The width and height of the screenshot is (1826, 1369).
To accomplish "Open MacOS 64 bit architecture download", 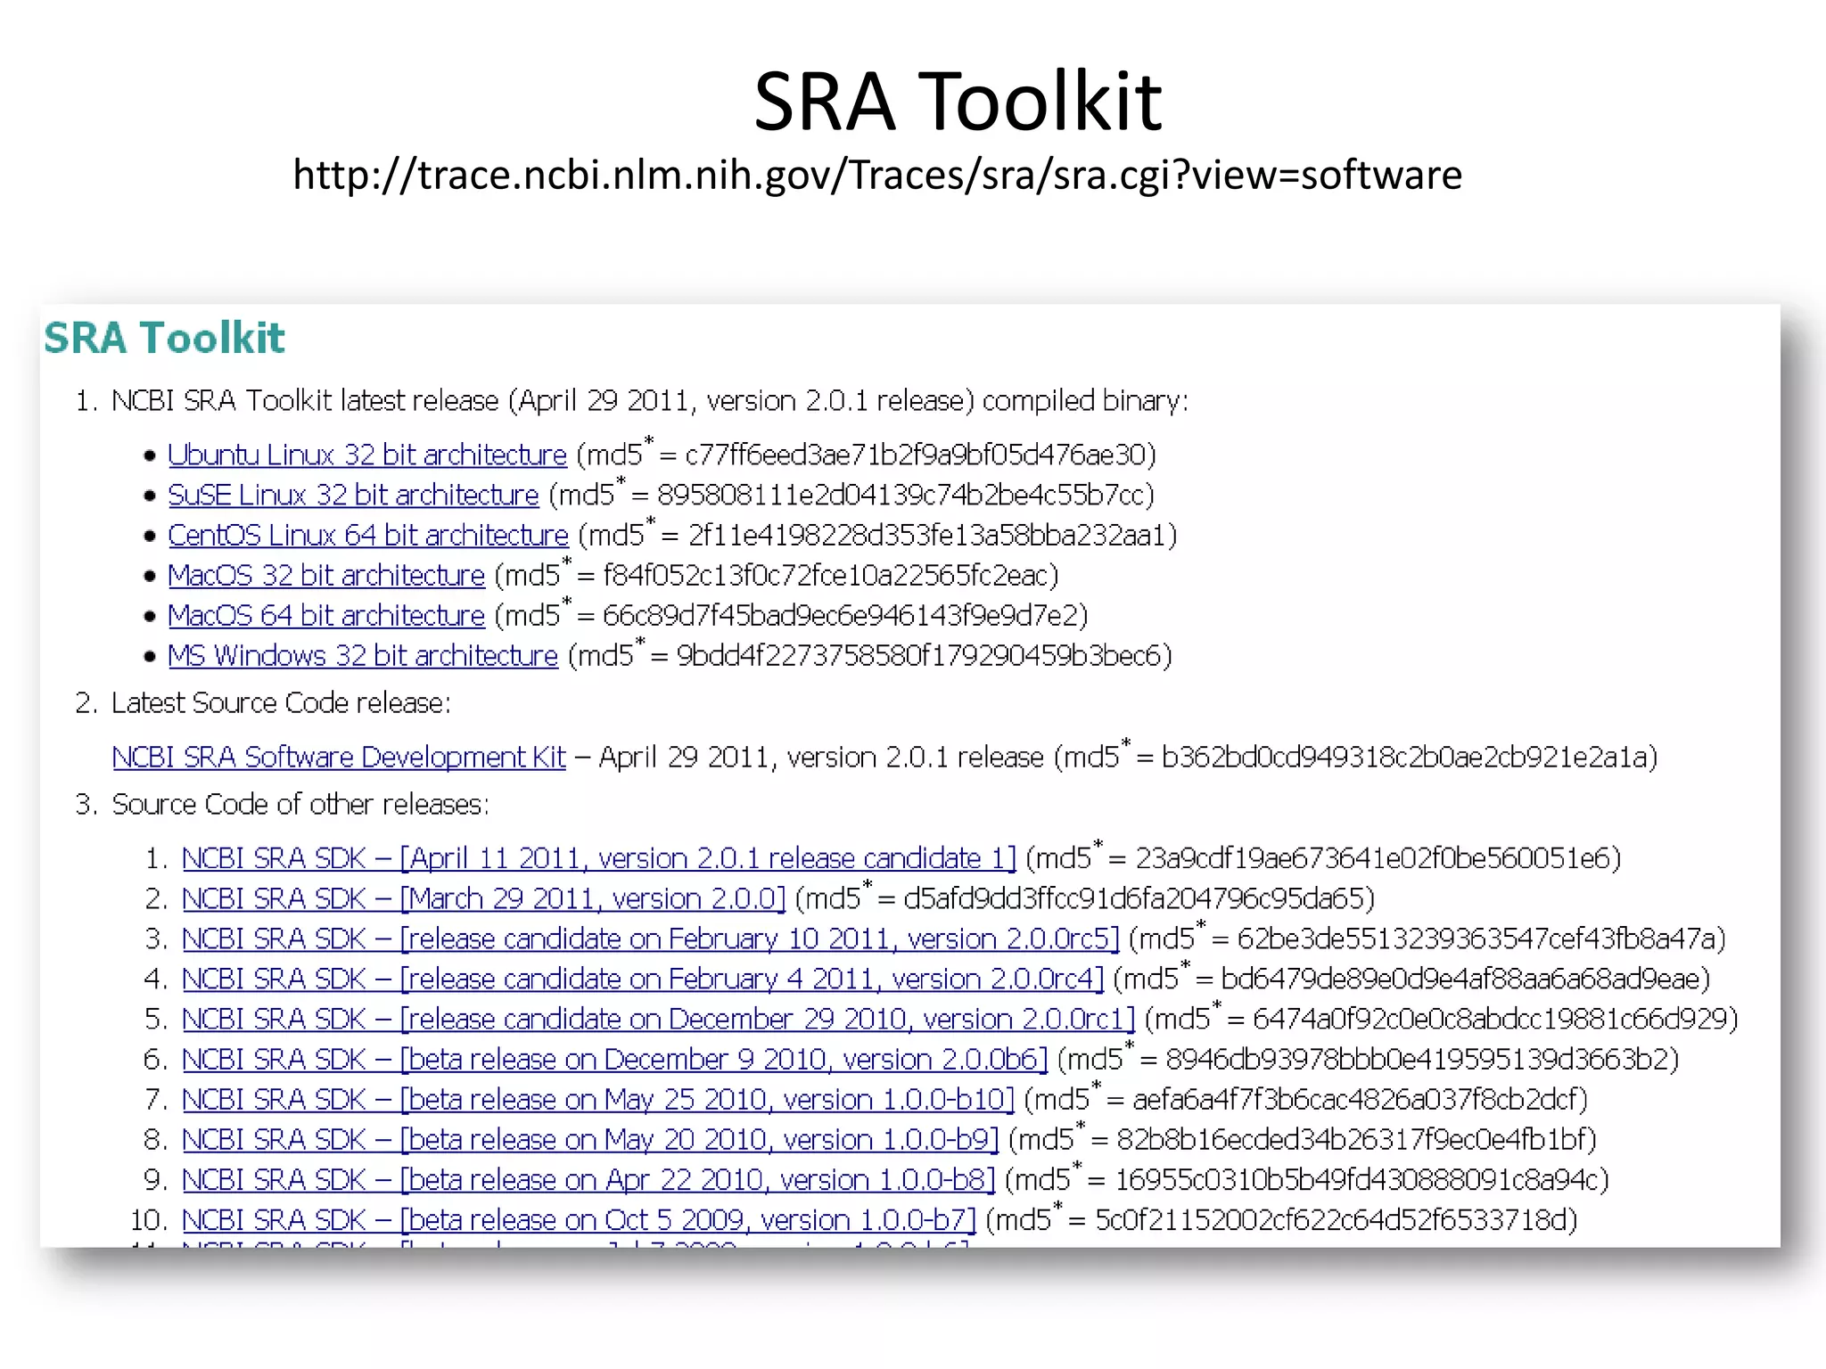I will coord(325,616).
